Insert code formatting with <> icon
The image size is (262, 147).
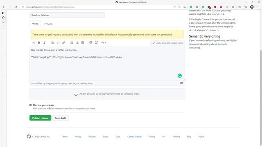[x=58, y=42]
